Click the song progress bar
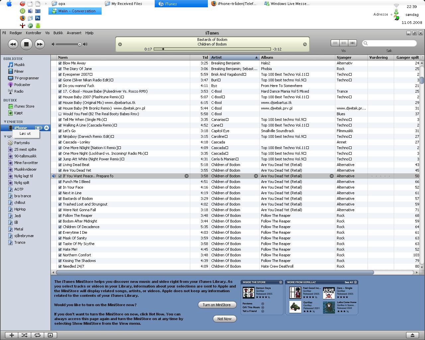This screenshot has height=340, width=425. (212, 49)
